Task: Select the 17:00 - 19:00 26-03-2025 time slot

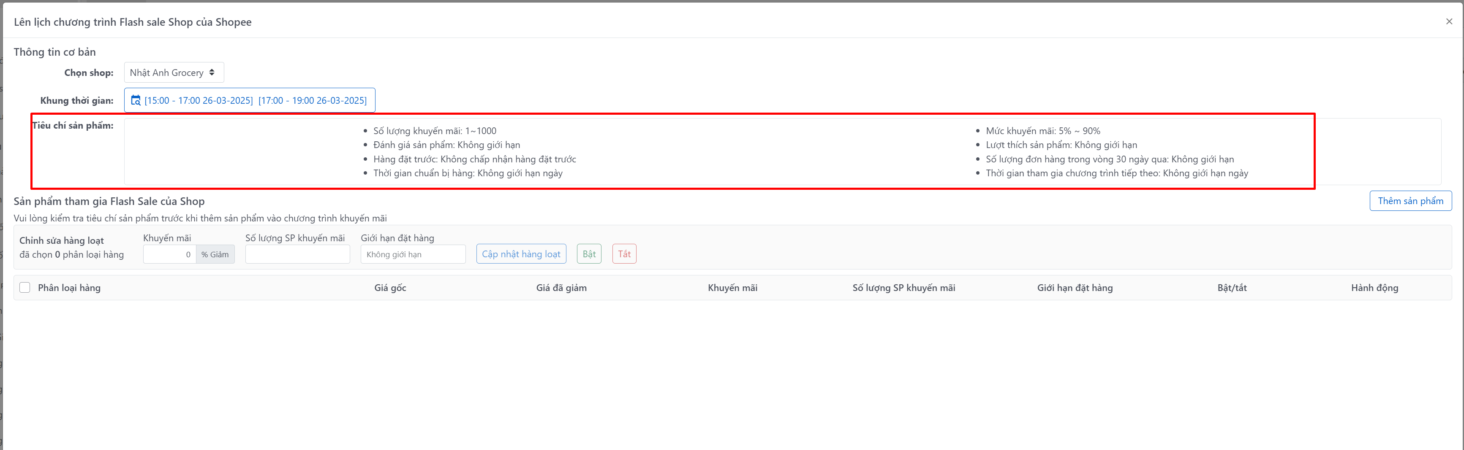Action: point(312,100)
